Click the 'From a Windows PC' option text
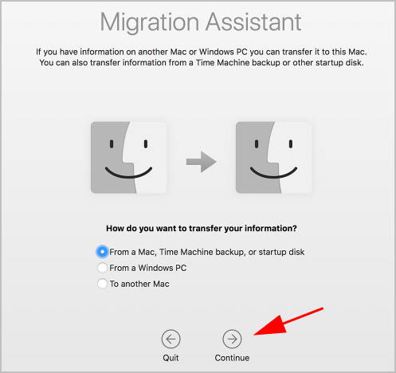The image size is (396, 373). click(x=148, y=268)
